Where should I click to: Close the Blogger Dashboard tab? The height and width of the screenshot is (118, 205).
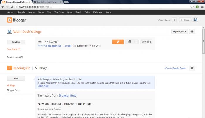[x=30, y=2]
